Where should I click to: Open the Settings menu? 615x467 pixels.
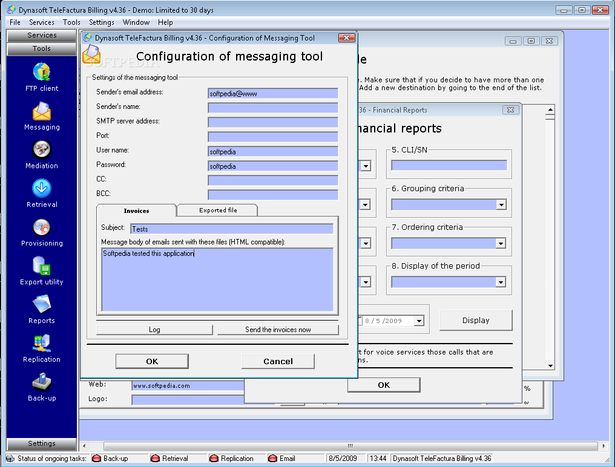pyautogui.click(x=101, y=22)
